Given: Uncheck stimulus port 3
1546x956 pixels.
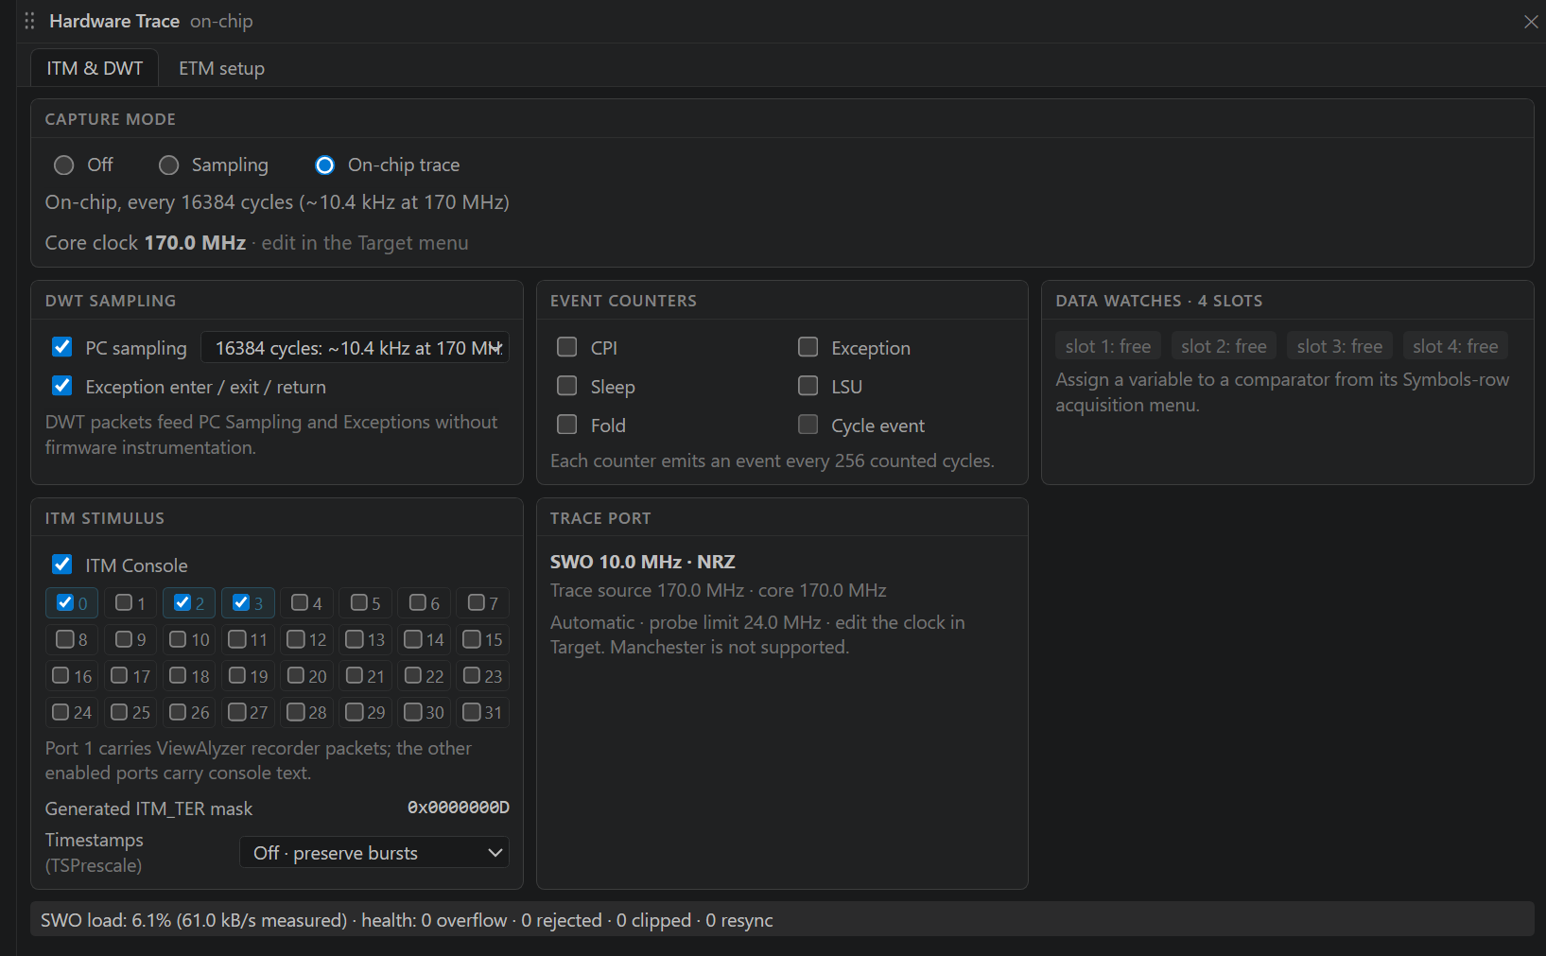Looking at the screenshot, I should tap(241, 602).
